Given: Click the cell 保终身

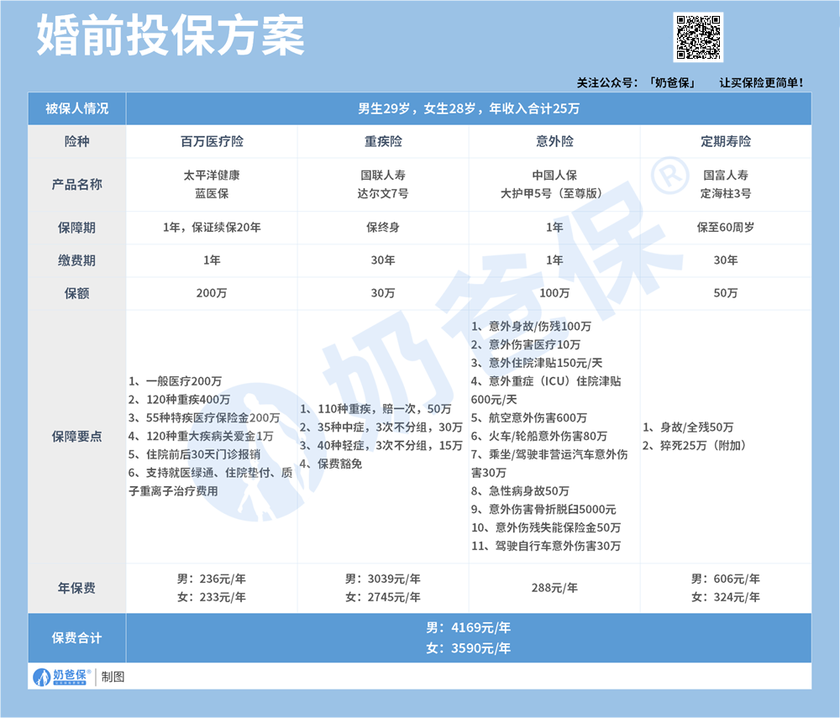Looking at the screenshot, I should pos(383,228).
